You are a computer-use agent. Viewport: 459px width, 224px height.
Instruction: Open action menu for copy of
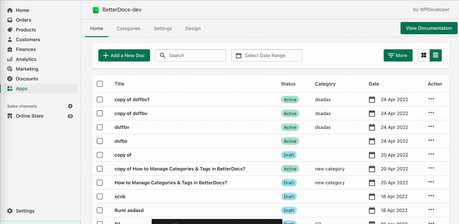click(431, 154)
